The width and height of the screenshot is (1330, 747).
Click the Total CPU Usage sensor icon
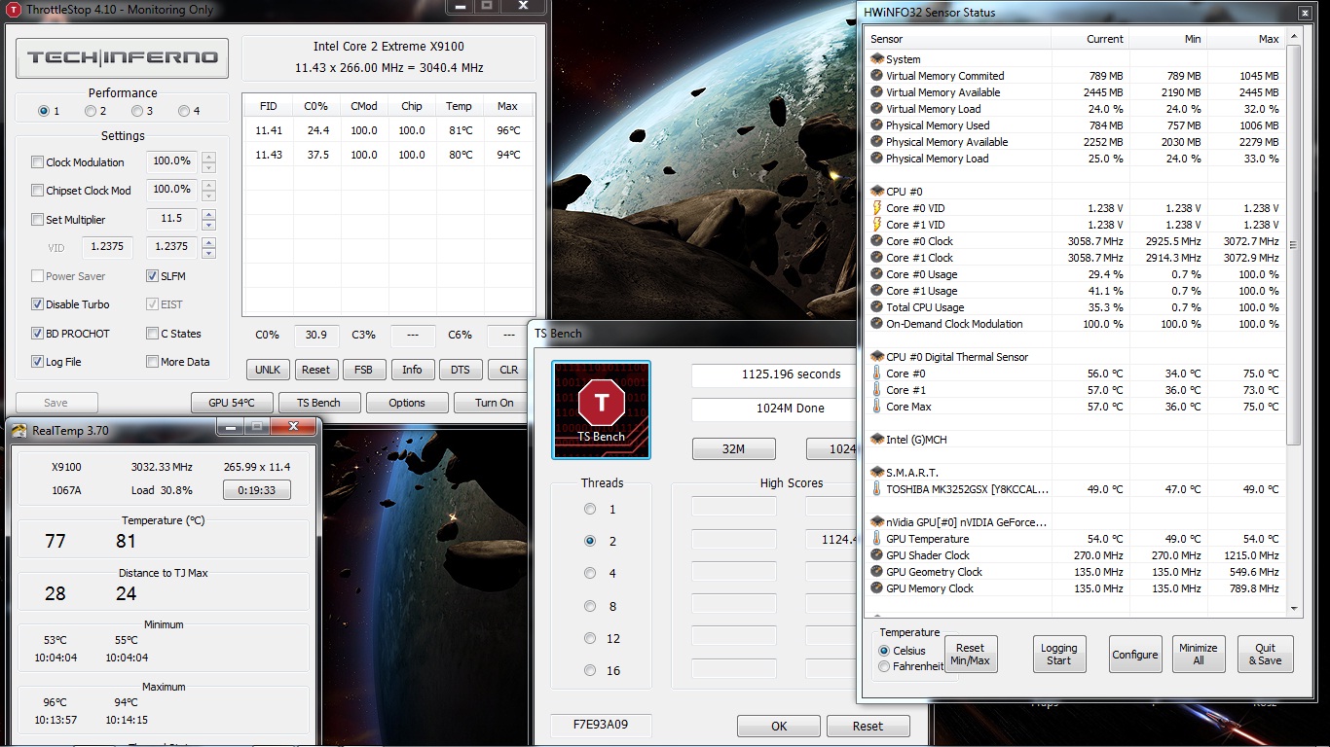pos(877,307)
